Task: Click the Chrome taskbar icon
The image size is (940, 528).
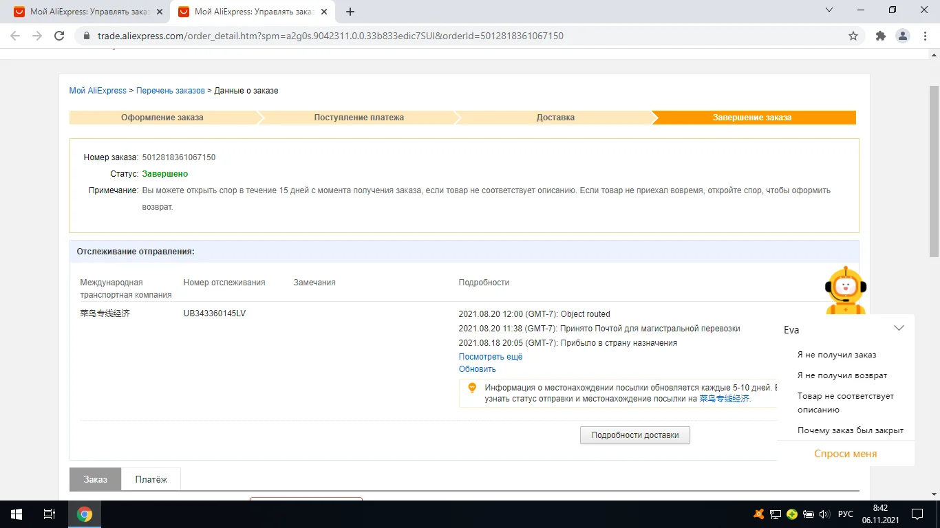Action: tap(85, 514)
